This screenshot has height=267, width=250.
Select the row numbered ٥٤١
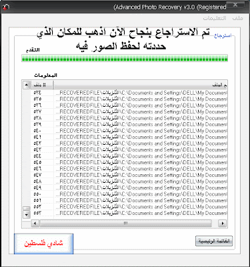pos(129,137)
